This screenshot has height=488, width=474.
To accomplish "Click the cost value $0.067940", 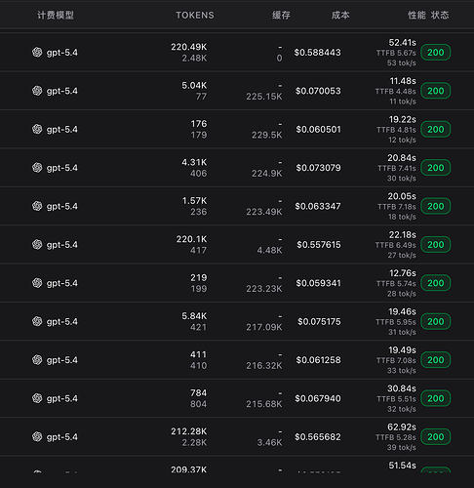I will 318,398.
